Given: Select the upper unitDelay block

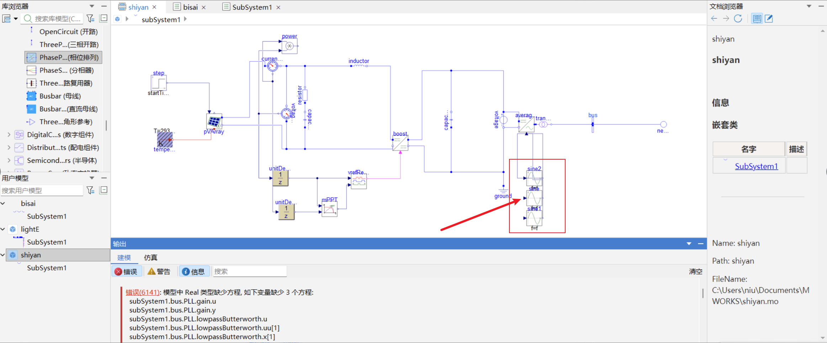Looking at the screenshot, I should 280,178.
